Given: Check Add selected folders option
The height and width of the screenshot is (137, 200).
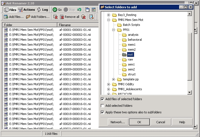Looking at the screenshot, I should coord(102,106).
